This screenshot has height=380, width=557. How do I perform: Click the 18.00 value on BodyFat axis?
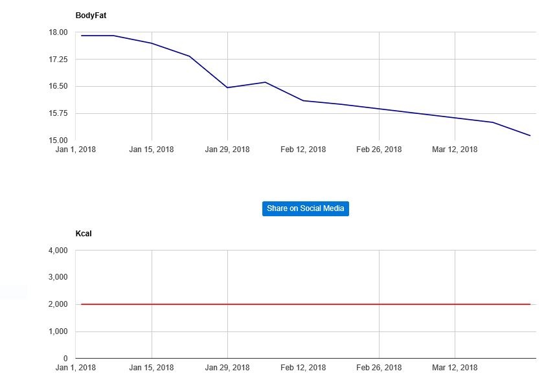pyautogui.click(x=58, y=32)
